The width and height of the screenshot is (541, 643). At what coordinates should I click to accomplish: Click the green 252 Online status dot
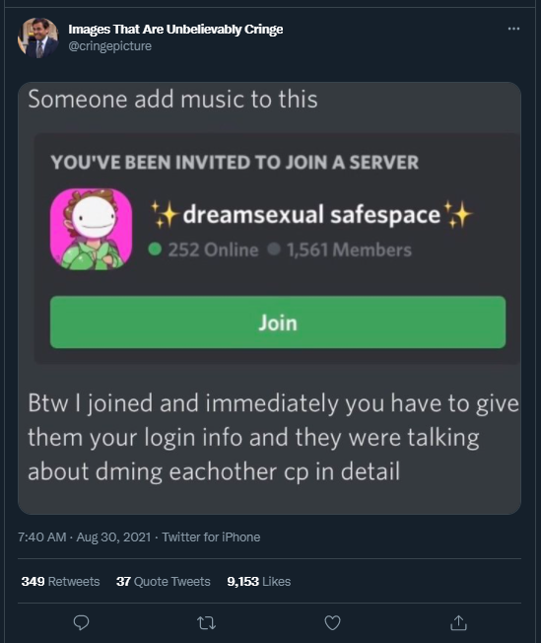pos(155,249)
